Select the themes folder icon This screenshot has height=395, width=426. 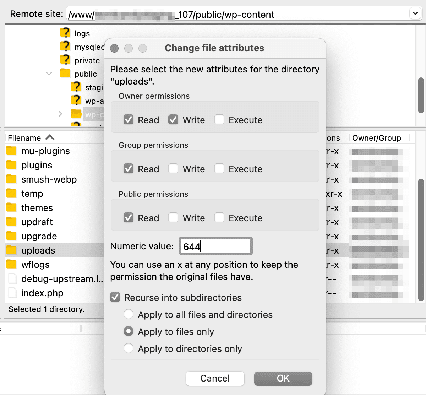[12, 208]
